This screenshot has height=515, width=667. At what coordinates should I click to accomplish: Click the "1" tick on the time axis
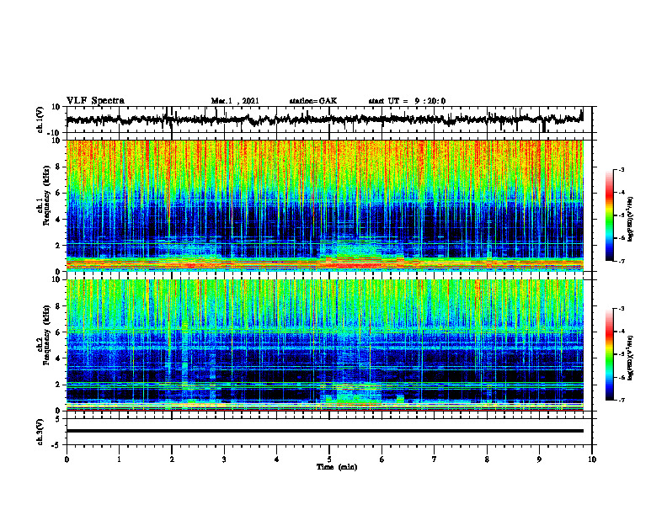pyautogui.click(x=119, y=459)
